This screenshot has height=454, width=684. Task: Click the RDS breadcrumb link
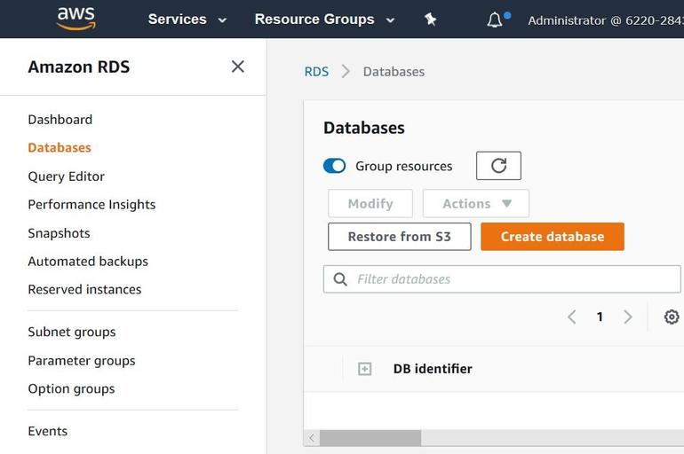(x=316, y=72)
